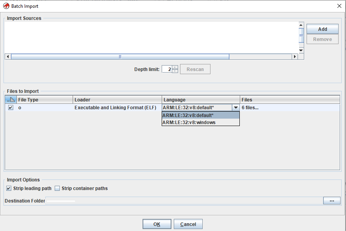Cancel the batch import dialog
Image resolution: width=346 pixels, height=231 pixels.
coord(188,224)
